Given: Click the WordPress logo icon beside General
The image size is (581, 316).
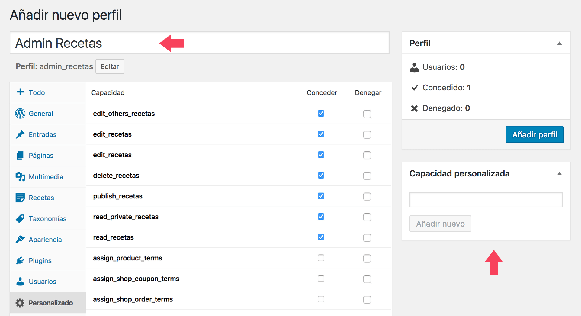Looking at the screenshot, I should (20, 114).
